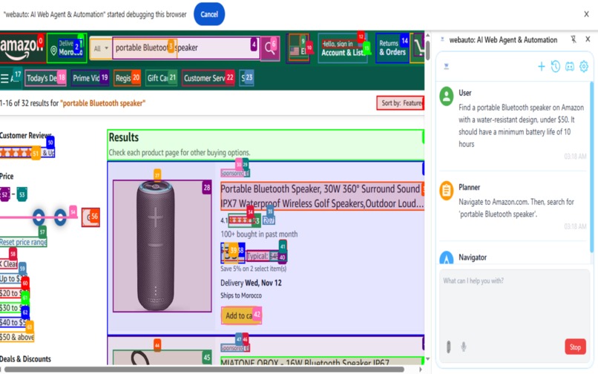Screen dimensions: 598x374
Task: Click the delivery location pin icon
Action: pos(53,50)
